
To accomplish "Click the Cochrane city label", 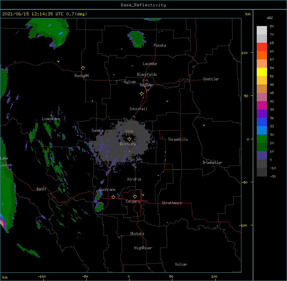I will tap(107, 190).
